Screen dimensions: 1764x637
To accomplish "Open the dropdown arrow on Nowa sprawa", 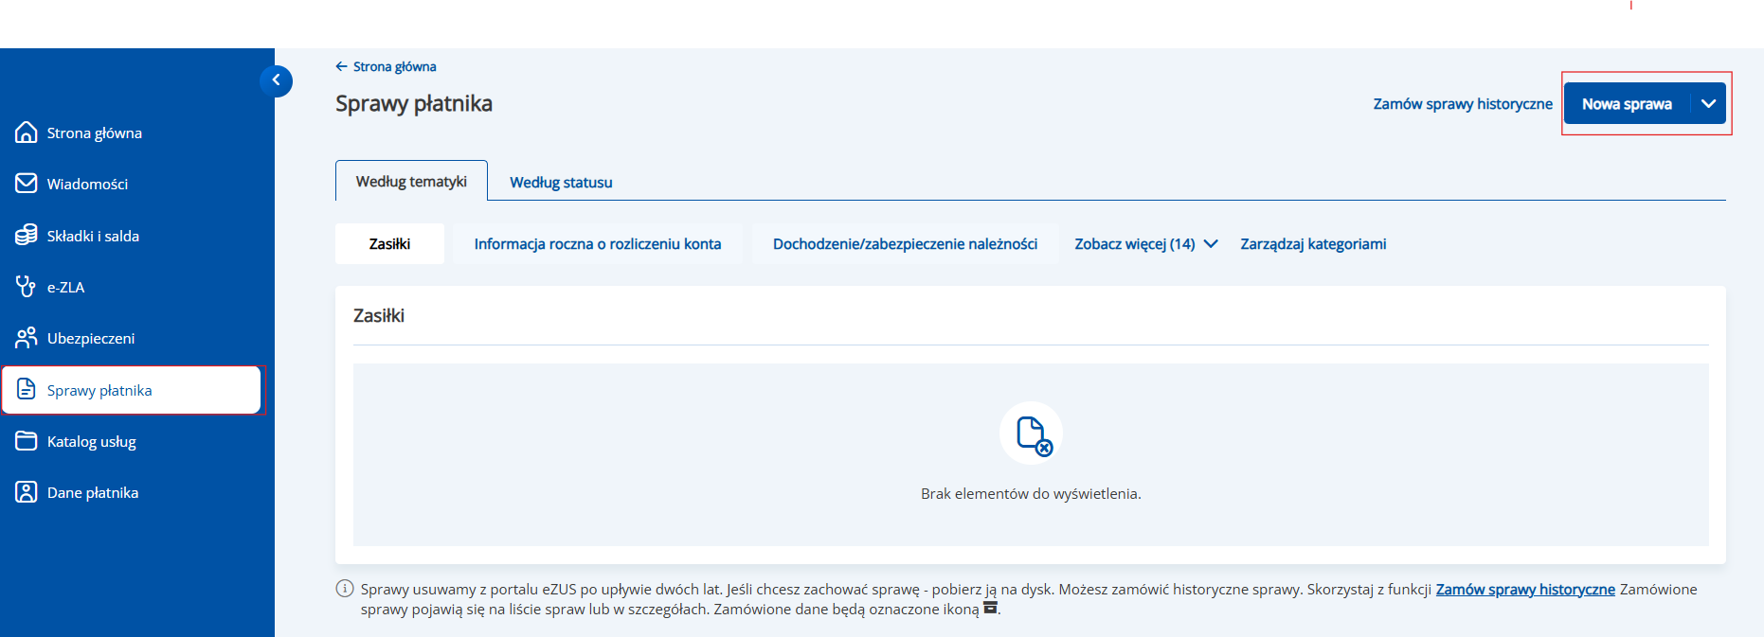I will [x=1708, y=103].
